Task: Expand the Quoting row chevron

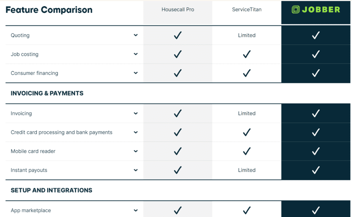Action: pyautogui.click(x=136, y=35)
